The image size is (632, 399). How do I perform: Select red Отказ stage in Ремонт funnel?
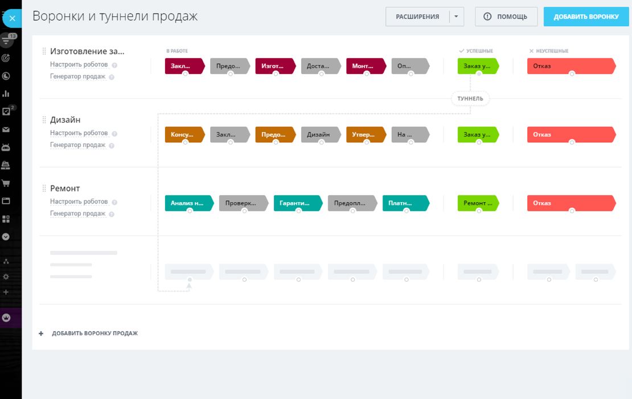(x=571, y=203)
